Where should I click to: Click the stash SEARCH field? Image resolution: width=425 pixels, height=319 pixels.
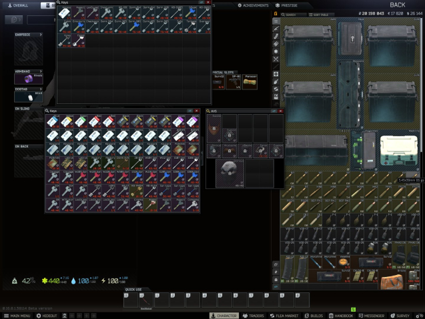pos(293,15)
